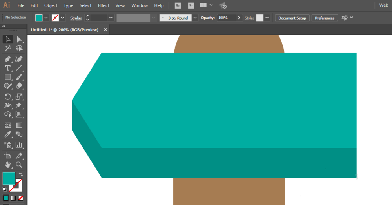Open the Opacity panel link

point(208,18)
